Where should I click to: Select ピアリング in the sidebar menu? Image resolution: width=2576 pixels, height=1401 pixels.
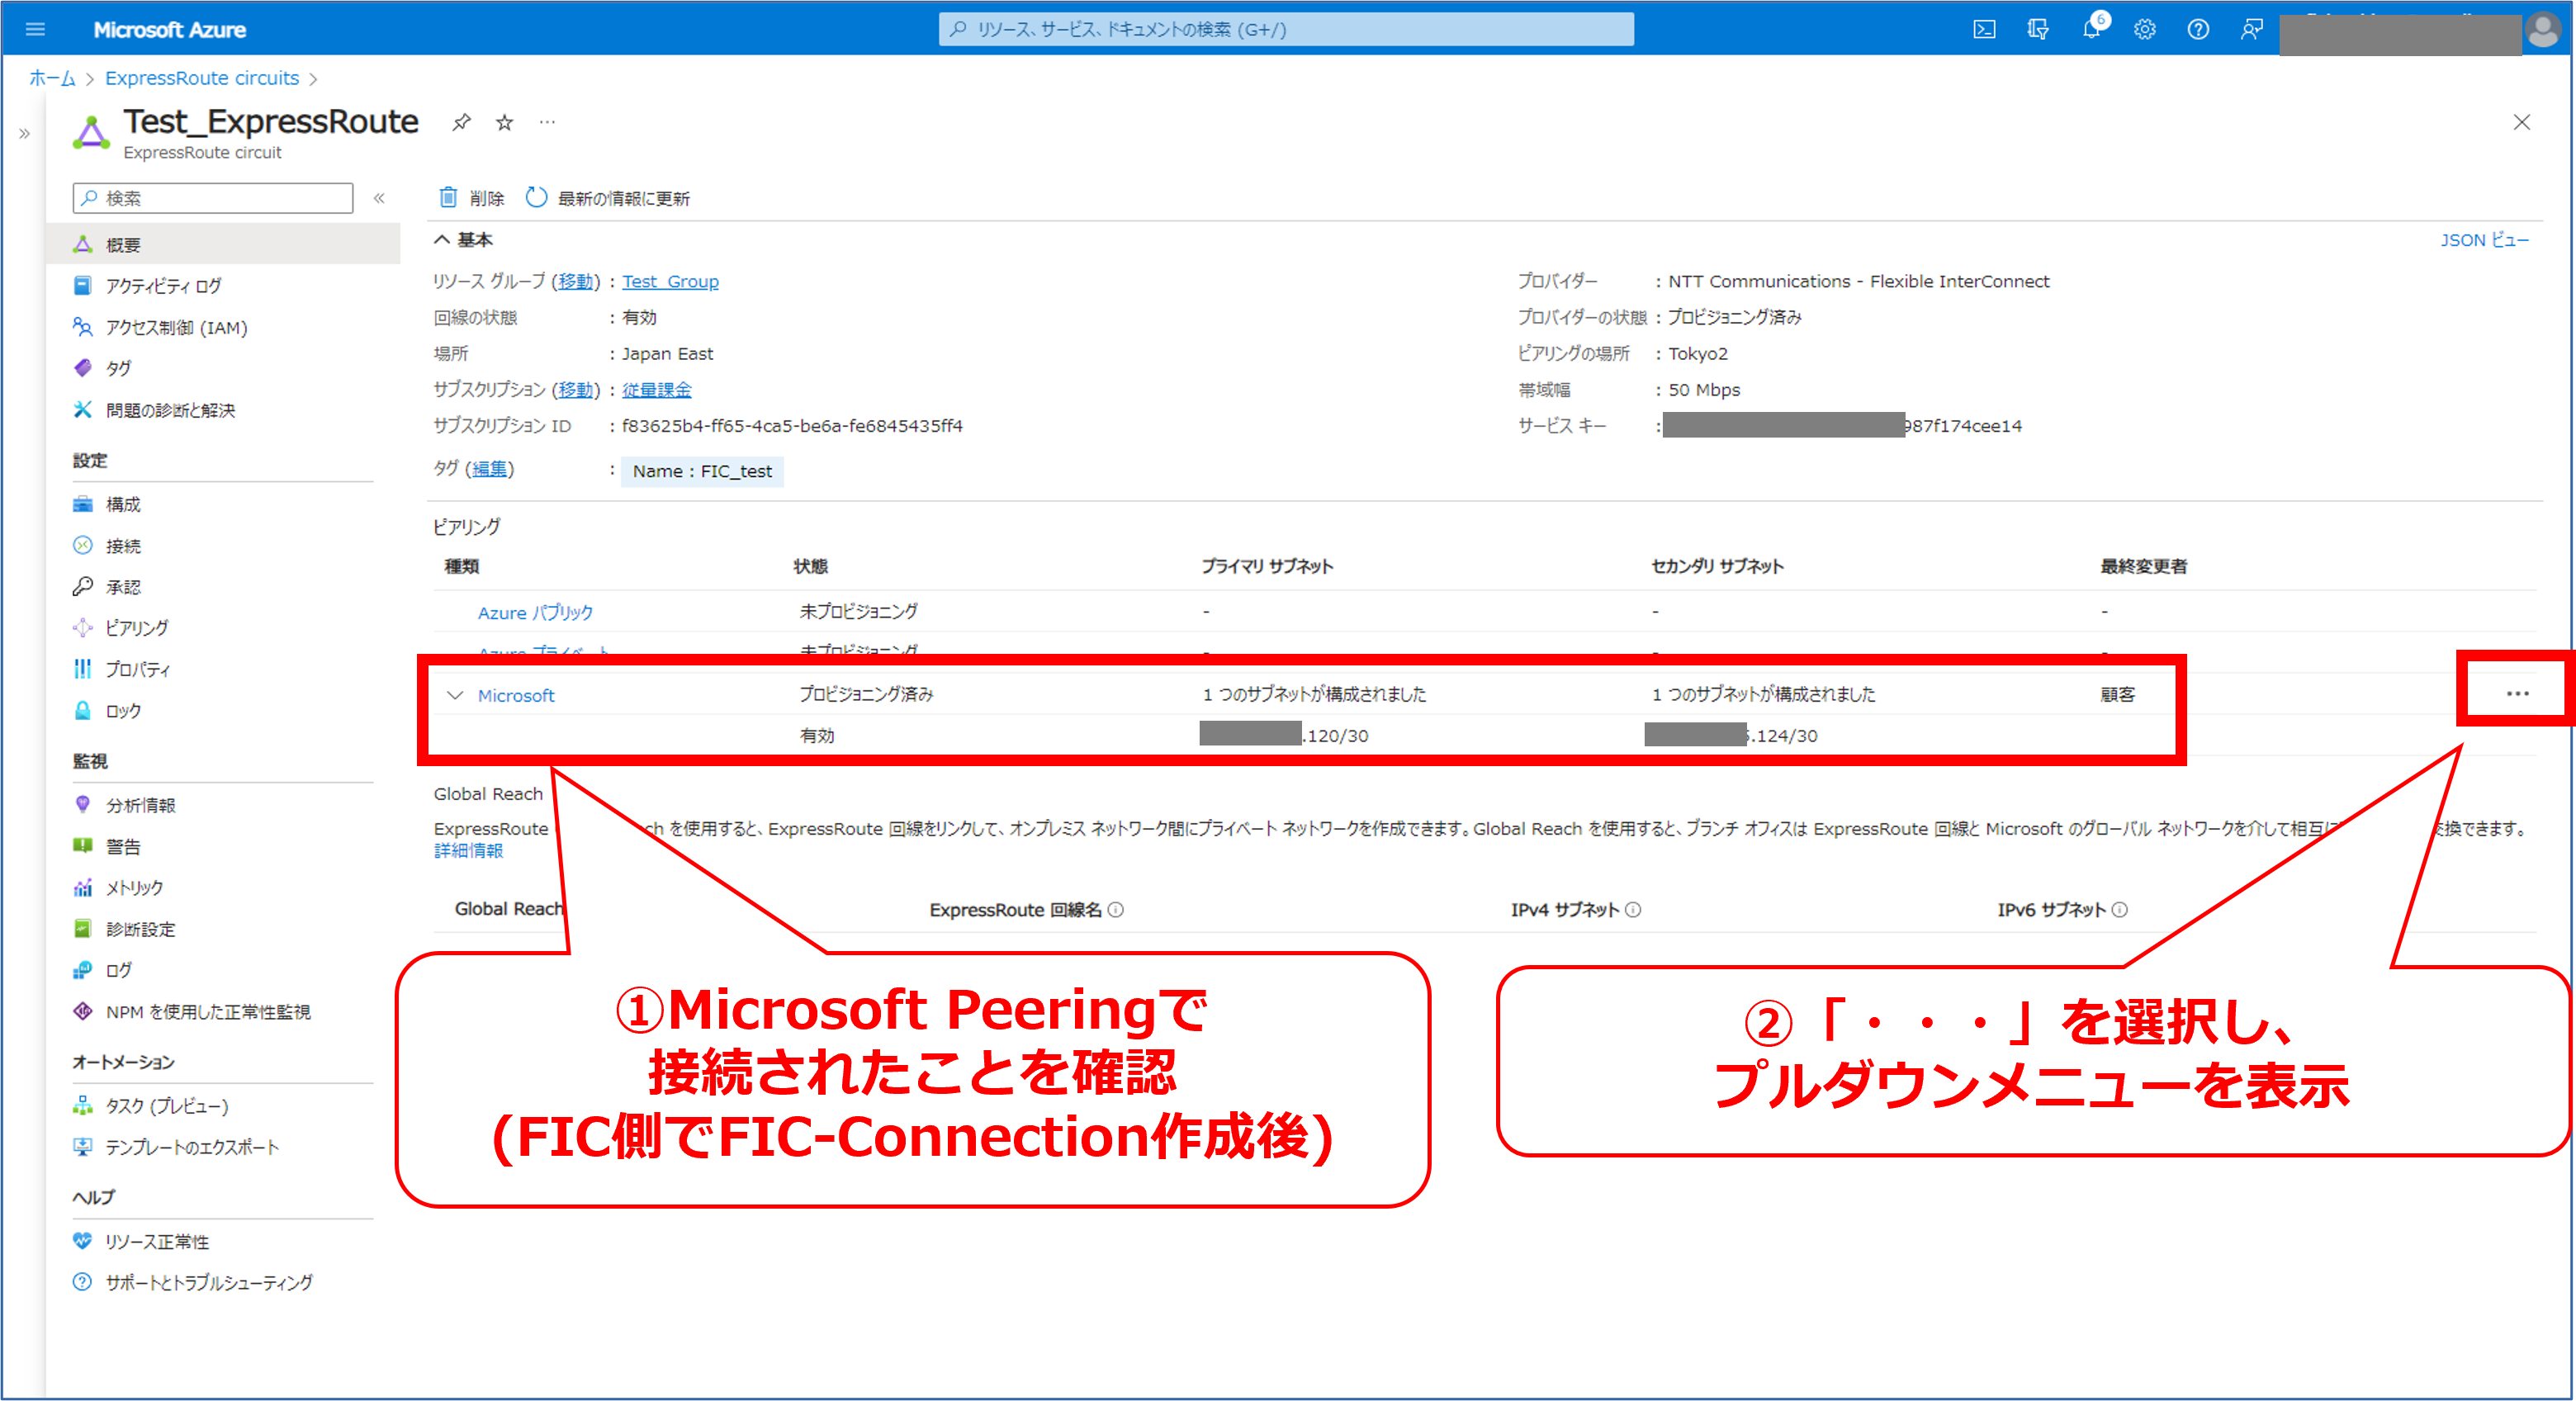click(136, 628)
